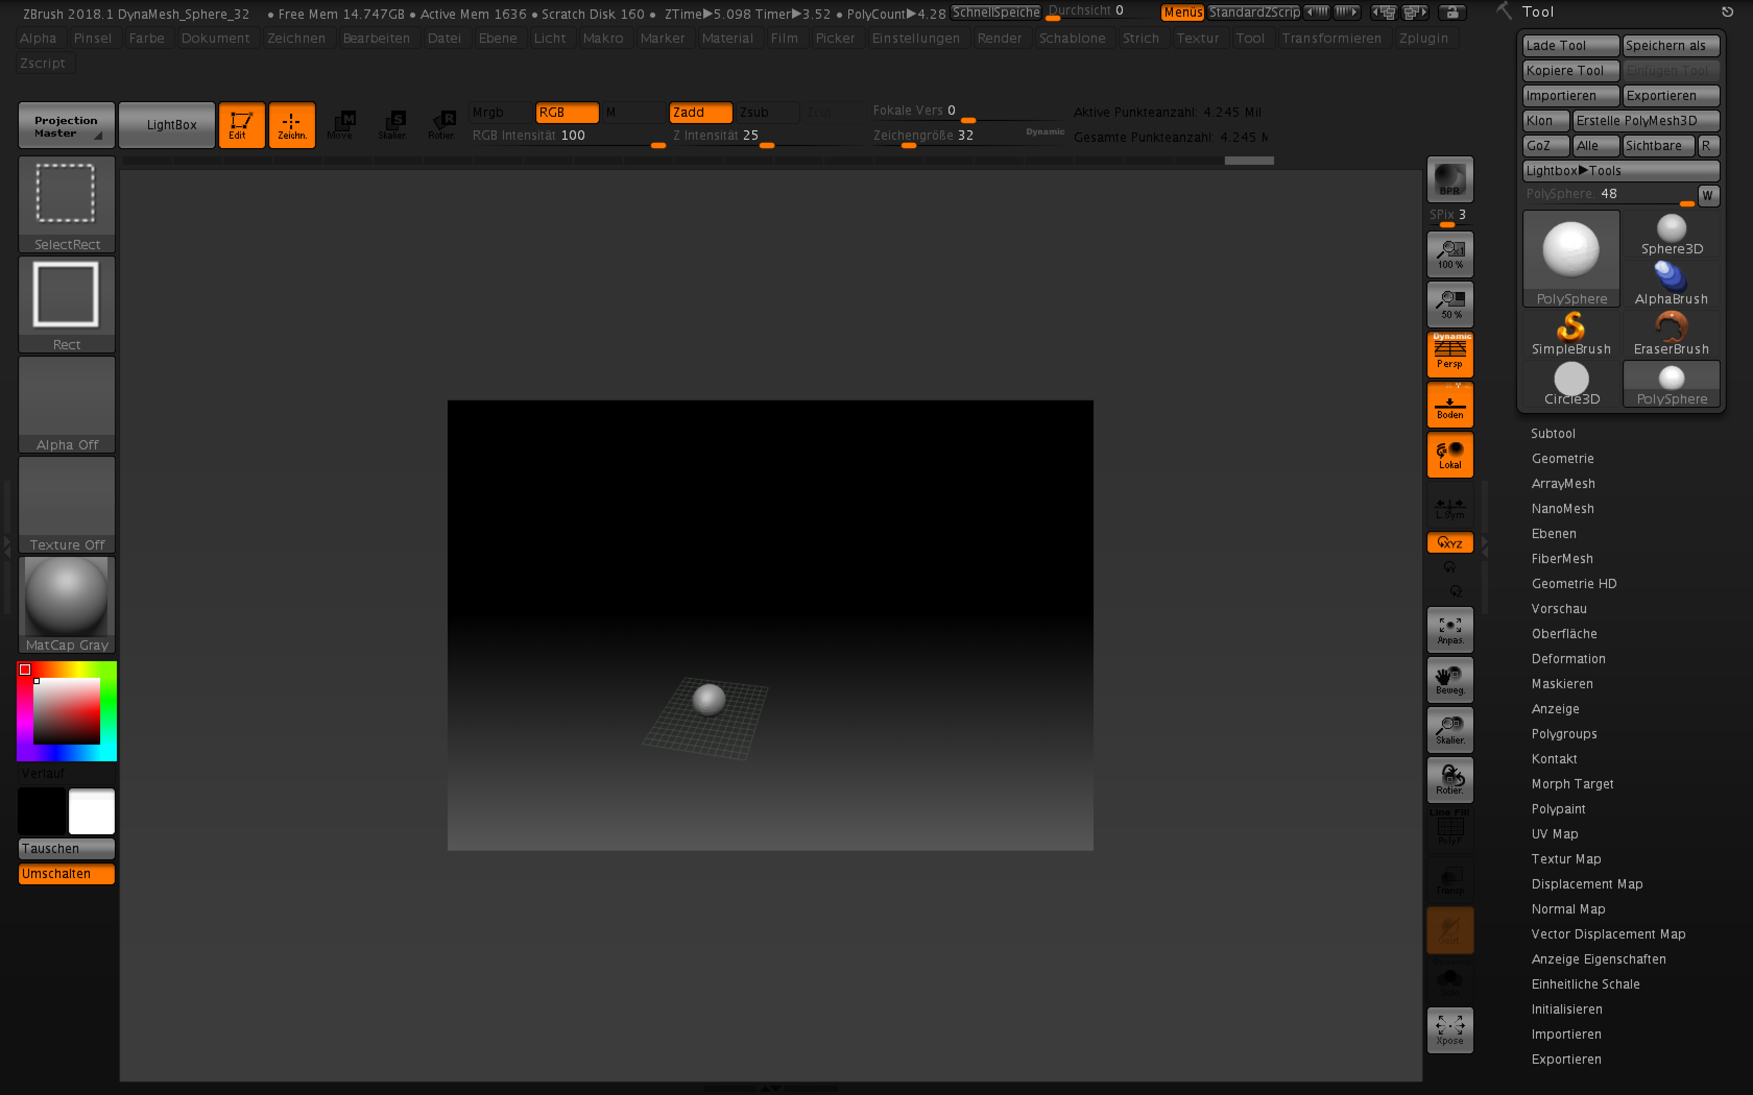Click Erstelle PolyMesh3D button

pyautogui.click(x=1646, y=120)
